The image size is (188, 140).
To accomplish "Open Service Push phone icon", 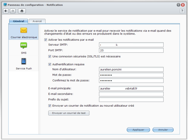I will [x=23, y=62].
